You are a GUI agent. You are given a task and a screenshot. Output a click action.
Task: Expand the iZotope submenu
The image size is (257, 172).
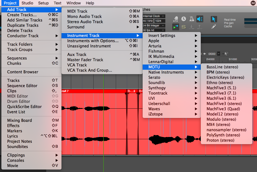pyautogui.click(x=172, y=114)
